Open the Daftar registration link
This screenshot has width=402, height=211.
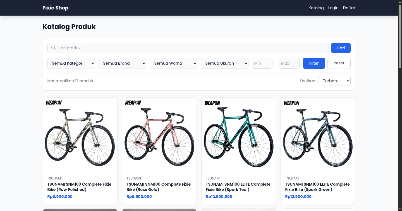349,8
